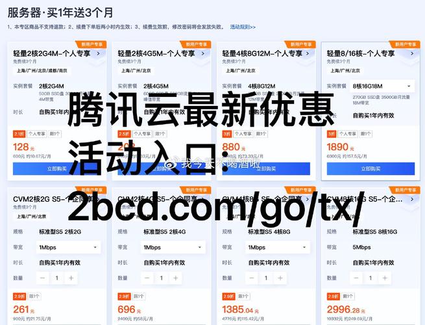Click quantity field in 标准型S5 4核8G card
The height and width of the screenshot is (325, 425).
[x=266, y=278]
